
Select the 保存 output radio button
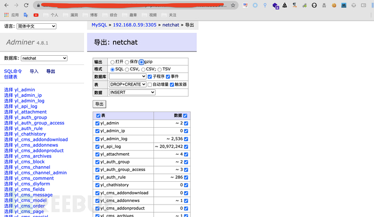pos(127,62)
